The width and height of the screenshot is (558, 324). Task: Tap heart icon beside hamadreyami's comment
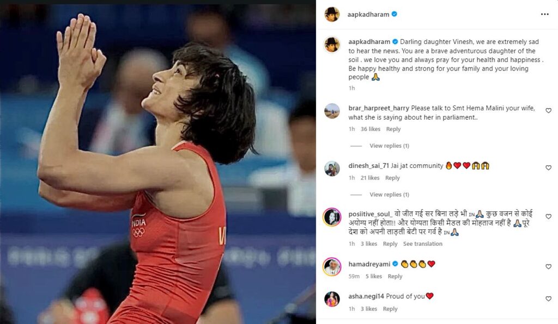coord(548,266)
